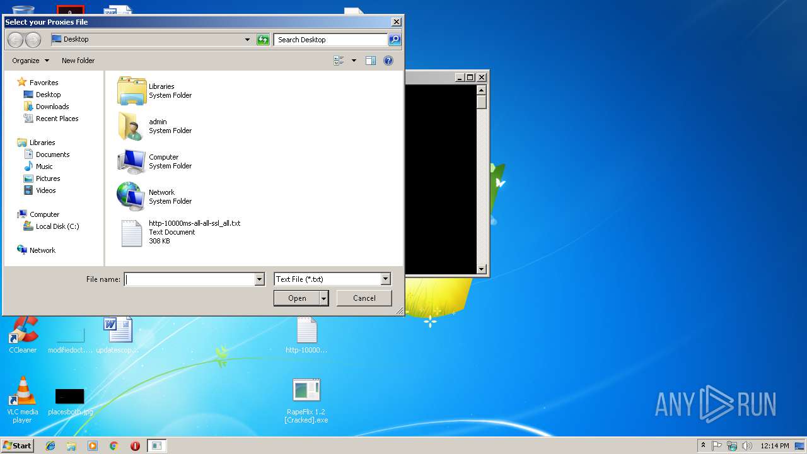Maximize the black console window
Screen dimensions: 807x454
(x=470, y=78)
